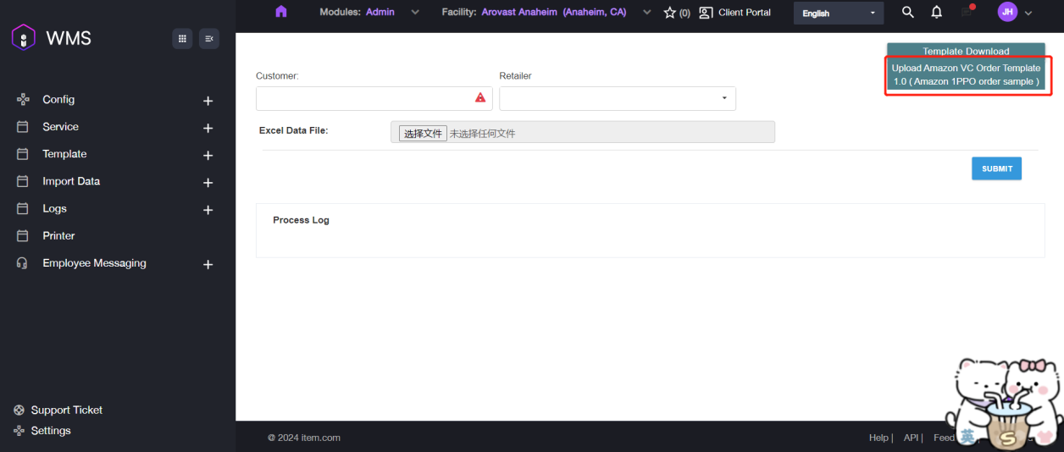The image size is (1064, 452).
Task: Open Support Ticket in the sidebar
Action: click(66, 410)
